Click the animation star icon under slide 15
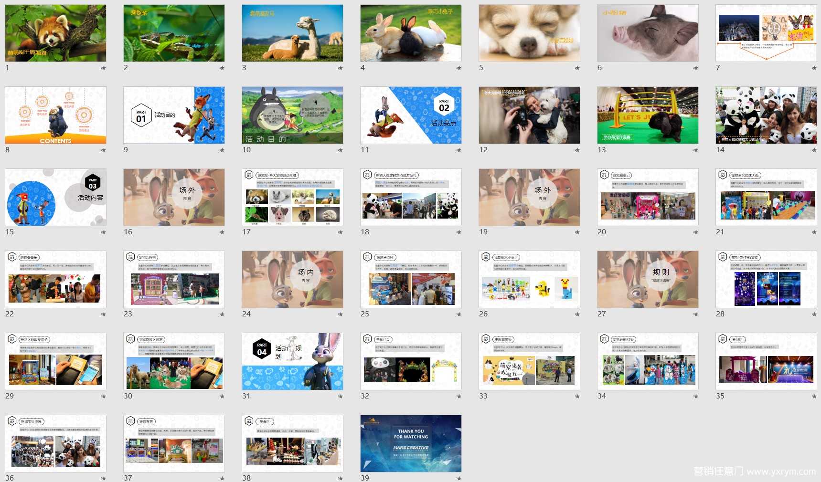The image size is (821, 482). tap(104, 232)
